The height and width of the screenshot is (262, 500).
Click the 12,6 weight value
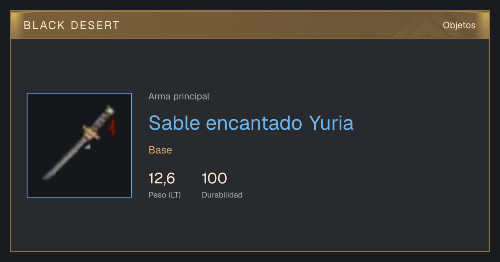pos(162,178)
